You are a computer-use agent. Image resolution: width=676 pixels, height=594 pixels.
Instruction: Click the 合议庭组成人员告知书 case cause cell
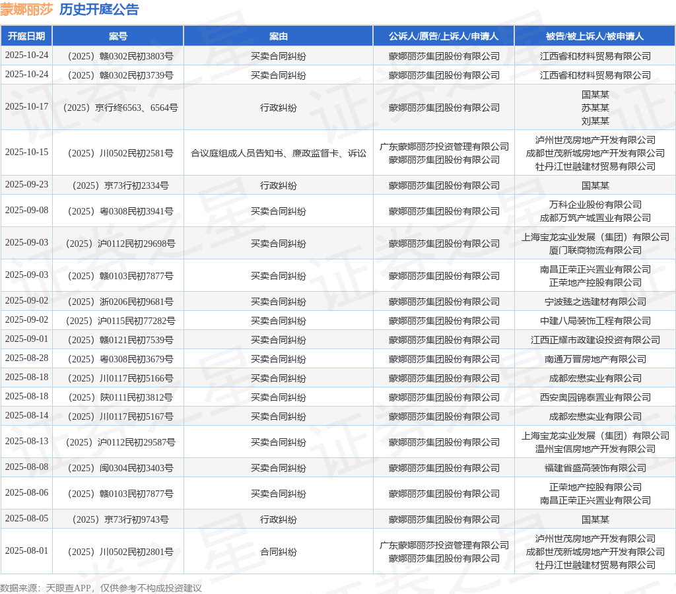click(279, 154)
